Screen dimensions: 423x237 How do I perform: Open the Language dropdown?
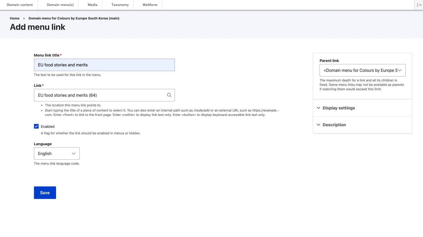57,154
